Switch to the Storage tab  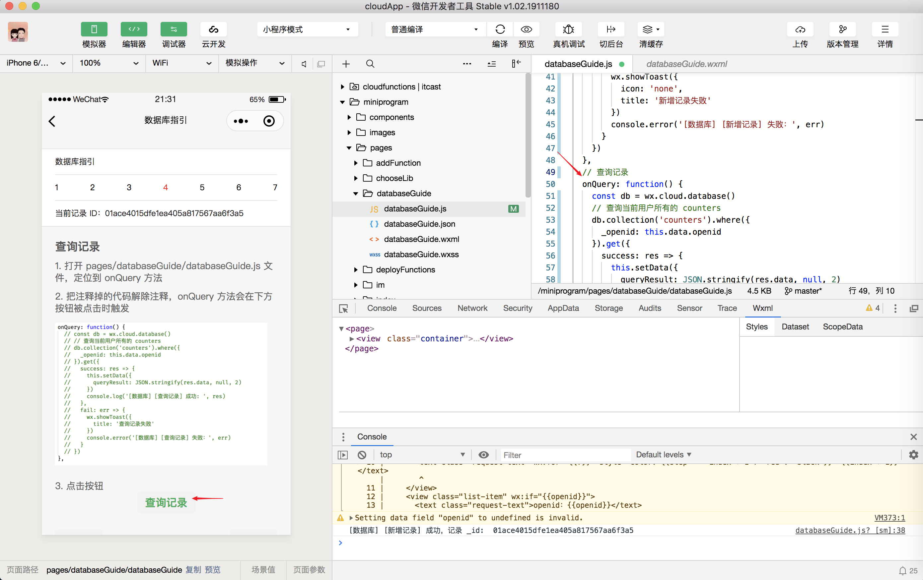click(x=608, y=308)
